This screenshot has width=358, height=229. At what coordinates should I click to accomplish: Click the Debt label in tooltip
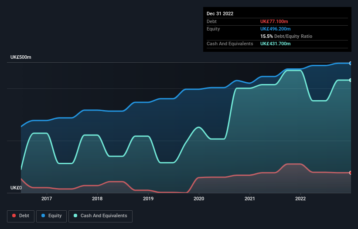tap(211, 21)
